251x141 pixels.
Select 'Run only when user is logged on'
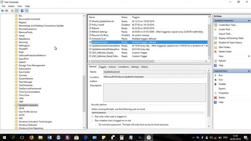tap(93, 117)
